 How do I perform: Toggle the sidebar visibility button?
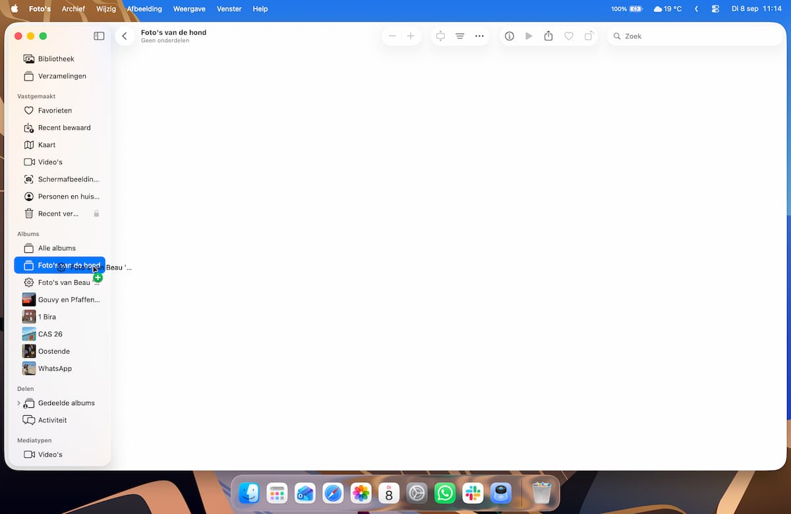point(99,36)
